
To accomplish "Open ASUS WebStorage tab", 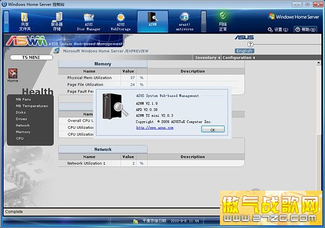I will tap(121, 22).
